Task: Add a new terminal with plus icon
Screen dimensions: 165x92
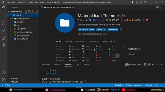Action: click(x=139, y=65)
